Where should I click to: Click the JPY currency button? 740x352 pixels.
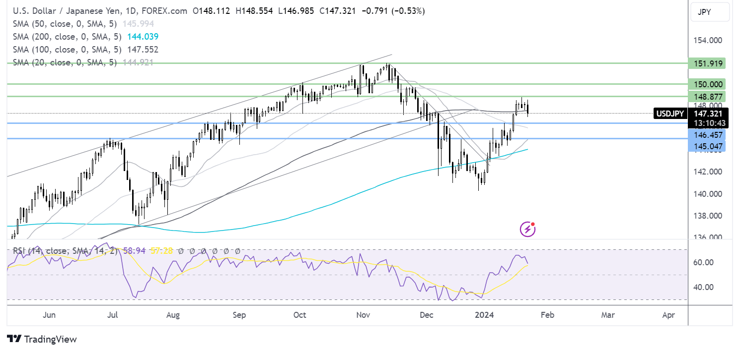pos(710,12)
